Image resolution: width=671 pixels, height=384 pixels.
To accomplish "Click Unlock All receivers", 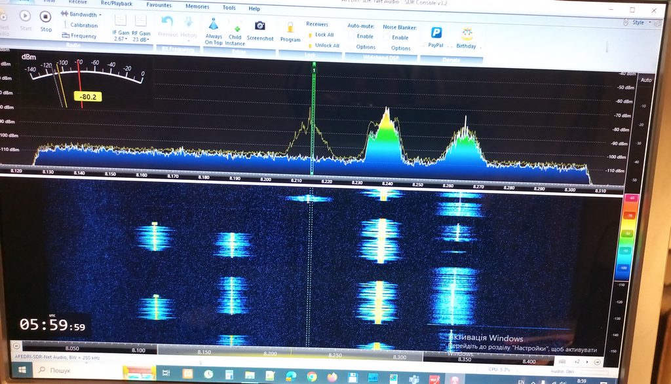I will (326, 45).
